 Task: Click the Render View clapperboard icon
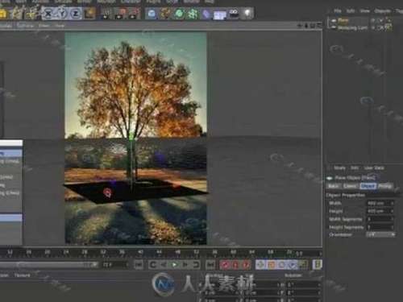point(106,13)
